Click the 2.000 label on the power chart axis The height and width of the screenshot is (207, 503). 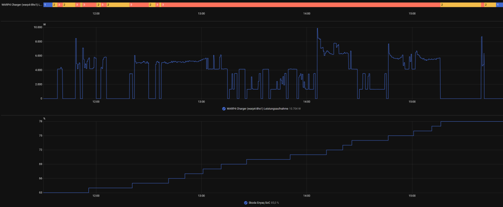pos(38,84)
